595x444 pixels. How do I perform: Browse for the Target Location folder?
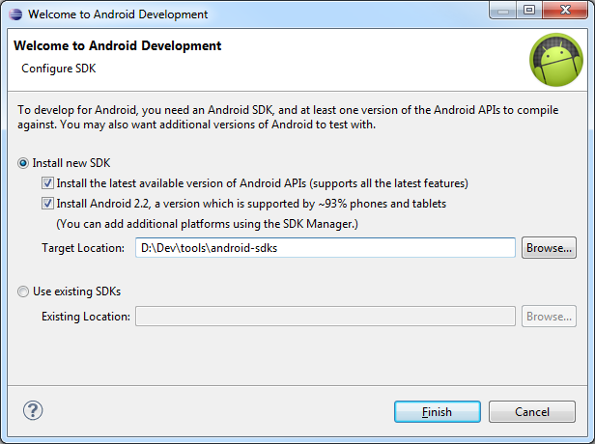coord(549,248)
